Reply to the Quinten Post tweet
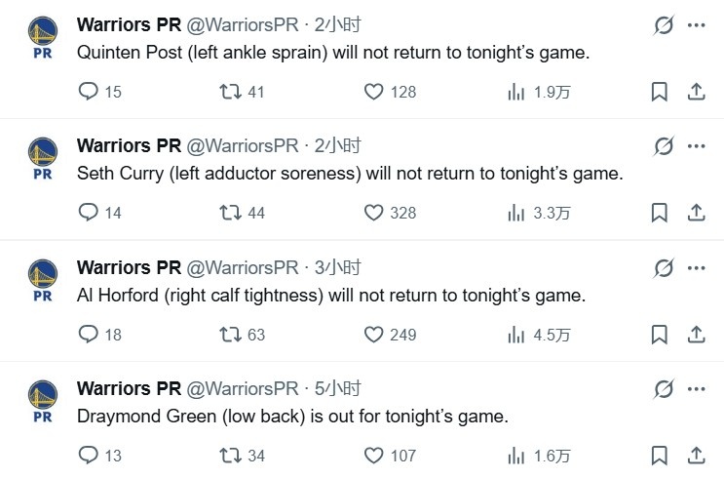 pos(89,92)
